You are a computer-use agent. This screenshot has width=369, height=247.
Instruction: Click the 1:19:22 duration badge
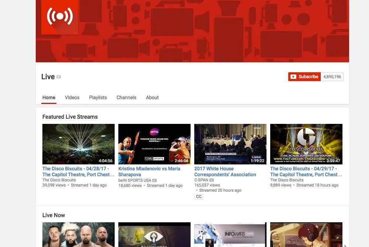coord(257,161)
